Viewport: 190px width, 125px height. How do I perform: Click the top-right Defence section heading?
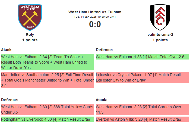pyautogui.click(x=104, y=50)
